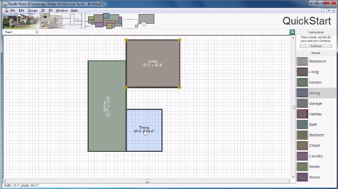Click the application icon left of File

7,10
